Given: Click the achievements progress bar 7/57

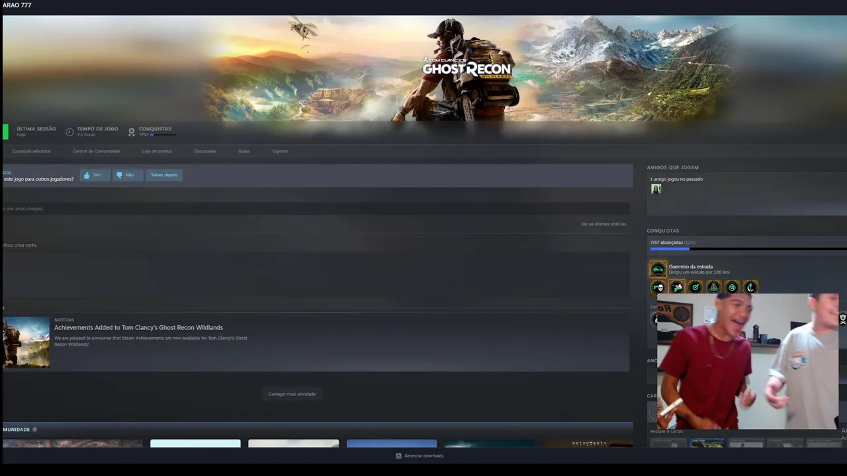Looking at the screenshot, I should [748, 249].
